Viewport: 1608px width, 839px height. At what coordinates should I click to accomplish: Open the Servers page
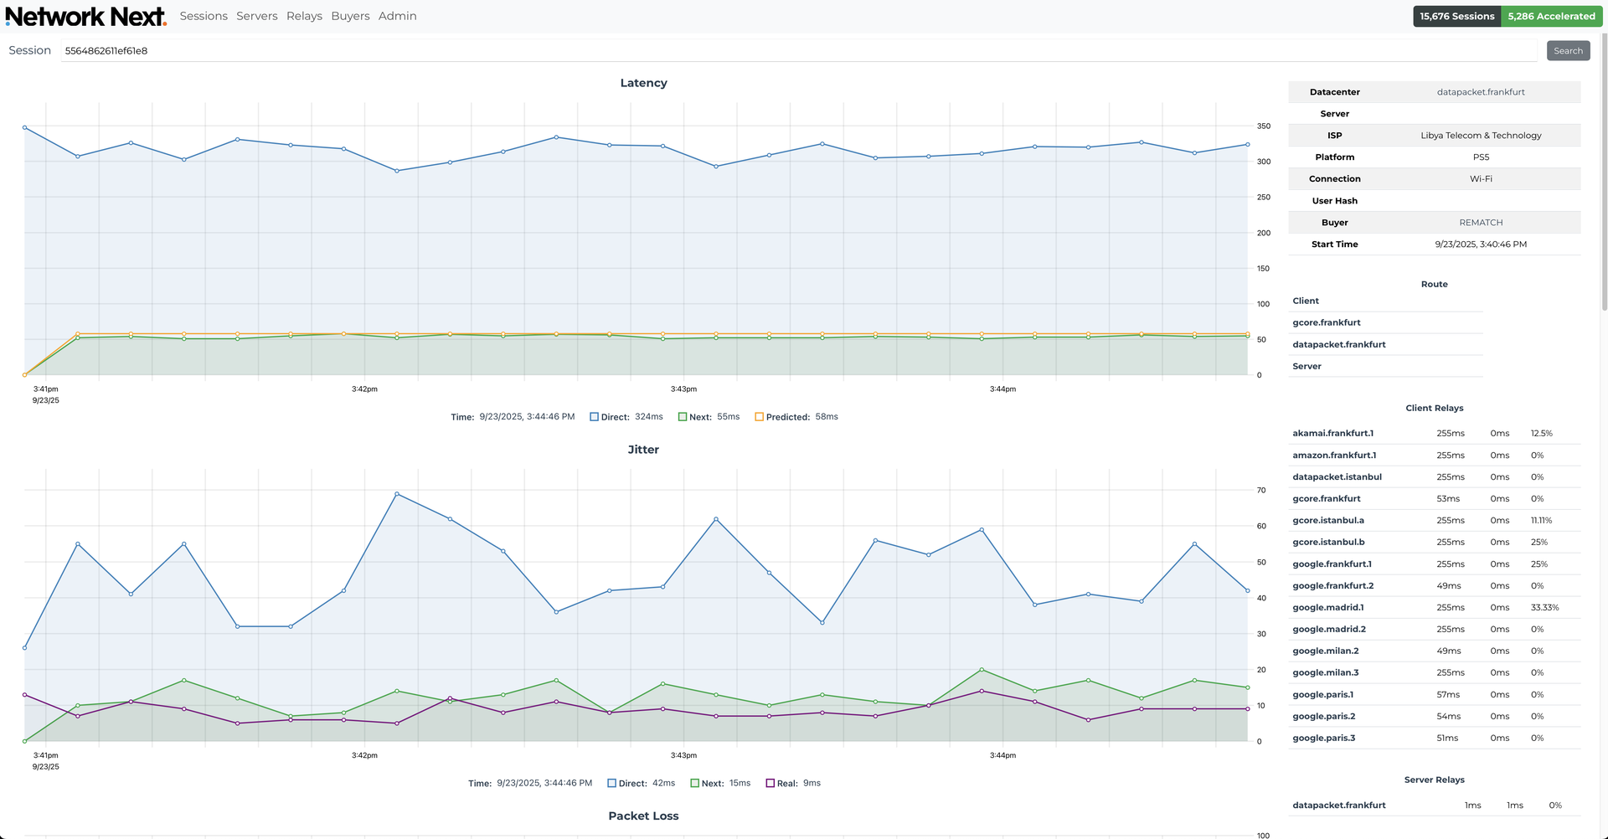[x=256, y=17]
